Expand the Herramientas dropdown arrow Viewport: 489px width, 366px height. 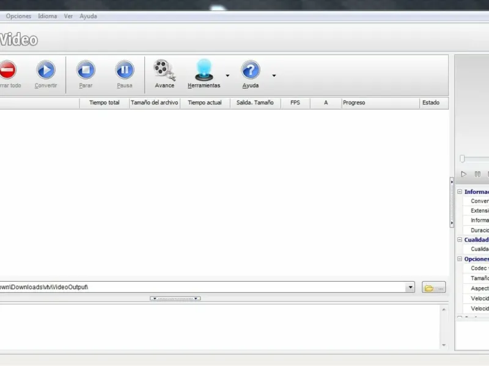point(227,76)
